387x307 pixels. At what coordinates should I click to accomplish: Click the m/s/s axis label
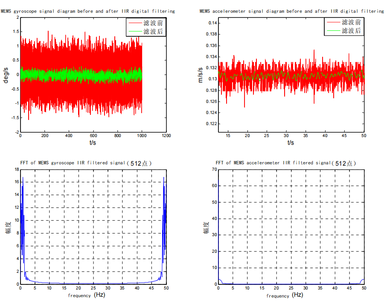[200, 75]
